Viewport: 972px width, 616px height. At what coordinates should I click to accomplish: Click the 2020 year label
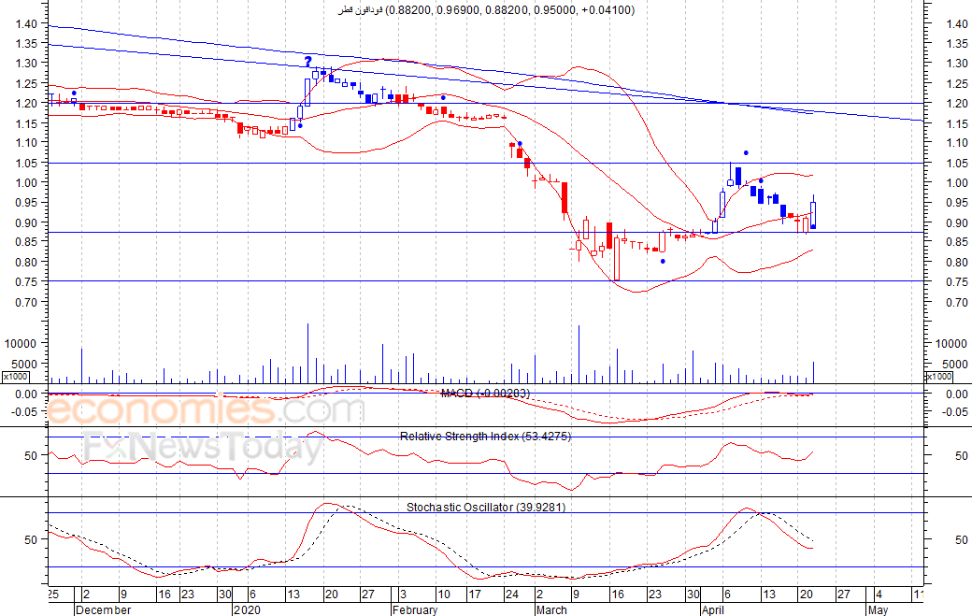(248, 609)
